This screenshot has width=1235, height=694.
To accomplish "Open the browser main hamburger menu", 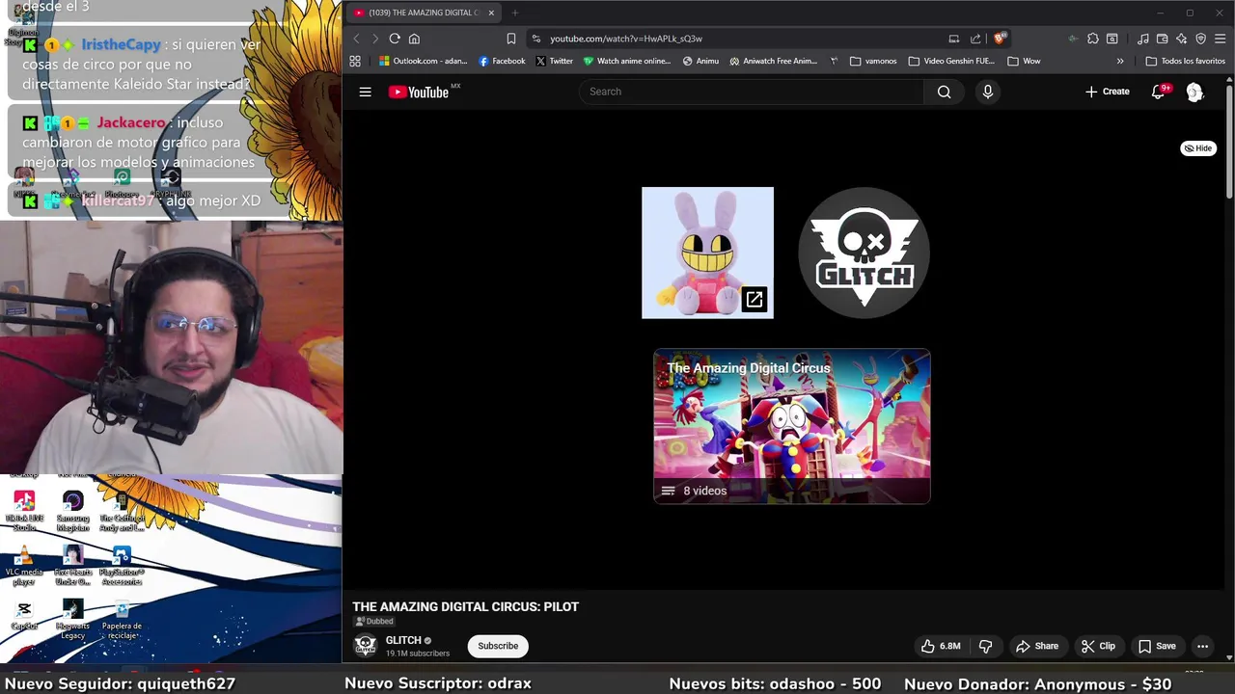I will click(x=1221, y=39).
